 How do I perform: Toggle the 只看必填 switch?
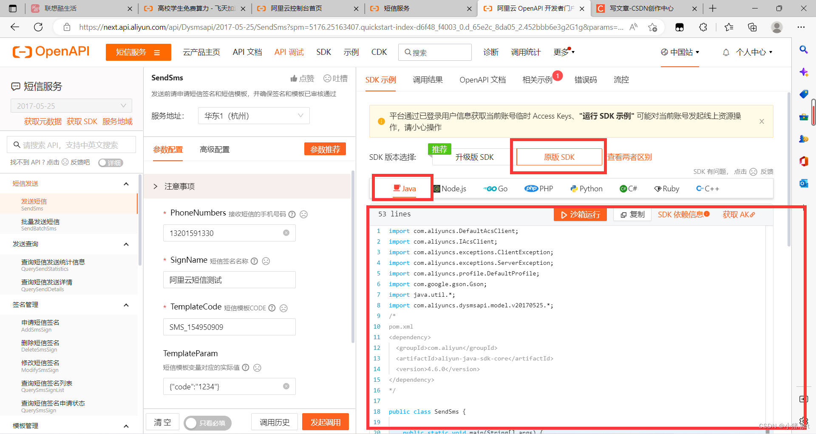[207, 423]
